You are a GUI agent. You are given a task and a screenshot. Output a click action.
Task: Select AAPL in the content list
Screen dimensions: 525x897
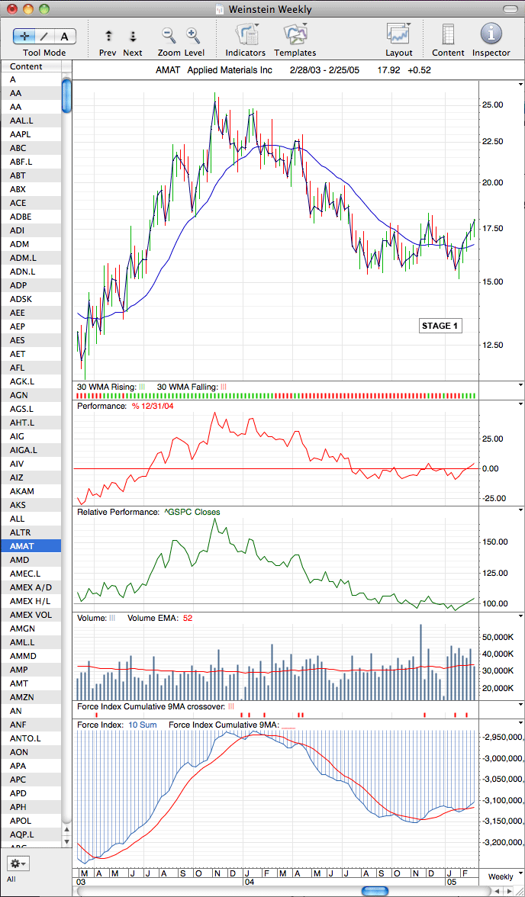pyautogui.click(x=31, y=134)
